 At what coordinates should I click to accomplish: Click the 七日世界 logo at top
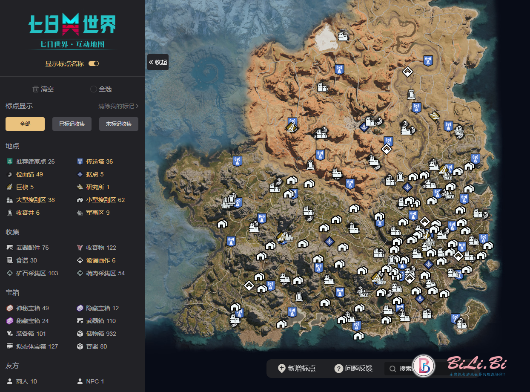[x=72, y=25]
